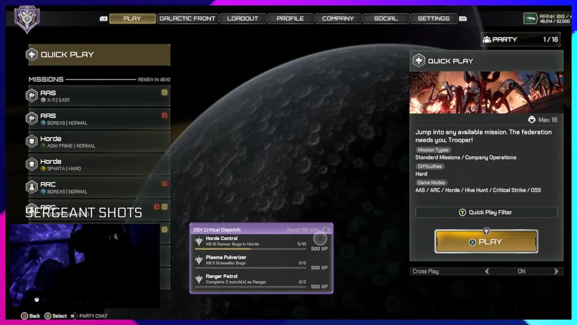Image resolution: width=577 pixels, height=325 pixels.
Task: Click the helmet icon beside Max 16
Action: click(x=532, y=120)
